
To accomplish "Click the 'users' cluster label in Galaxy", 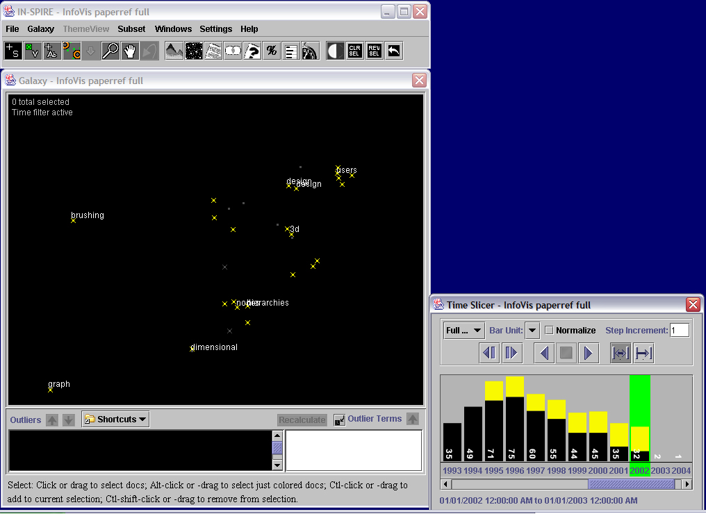I will pos(346,170).
